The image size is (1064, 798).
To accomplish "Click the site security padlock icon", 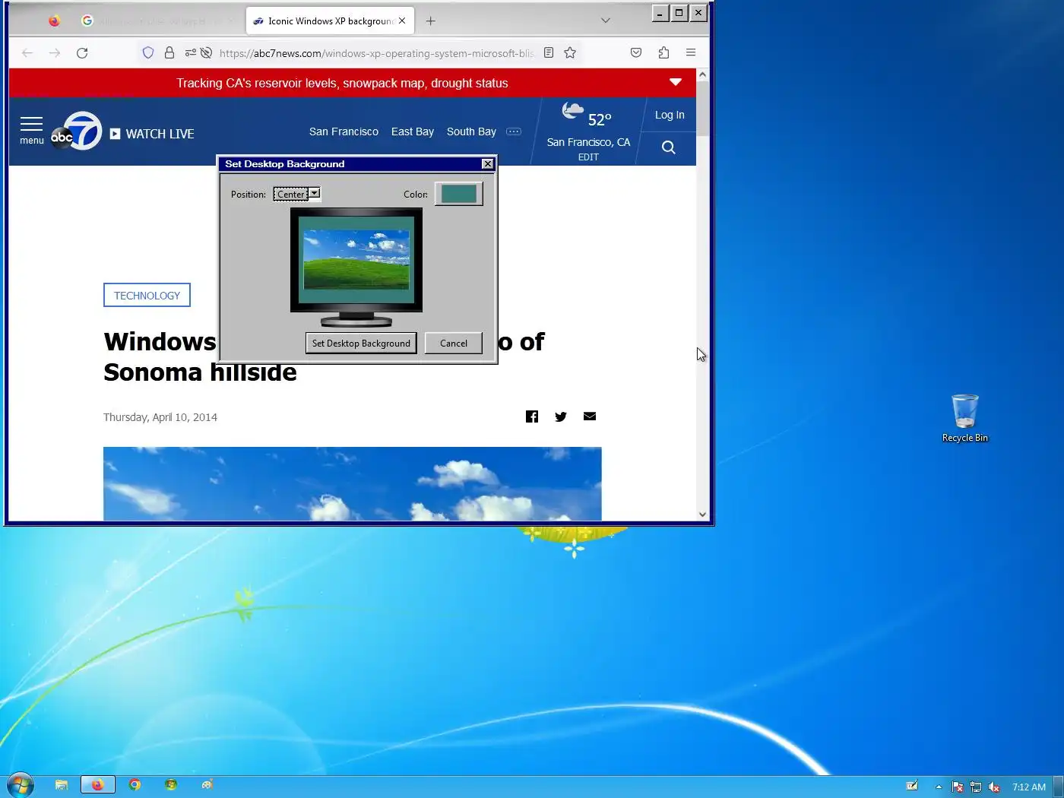I will (169, 52).
